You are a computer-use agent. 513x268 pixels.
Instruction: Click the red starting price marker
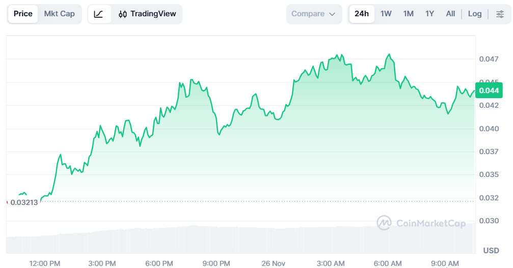[x=7, y=202]
